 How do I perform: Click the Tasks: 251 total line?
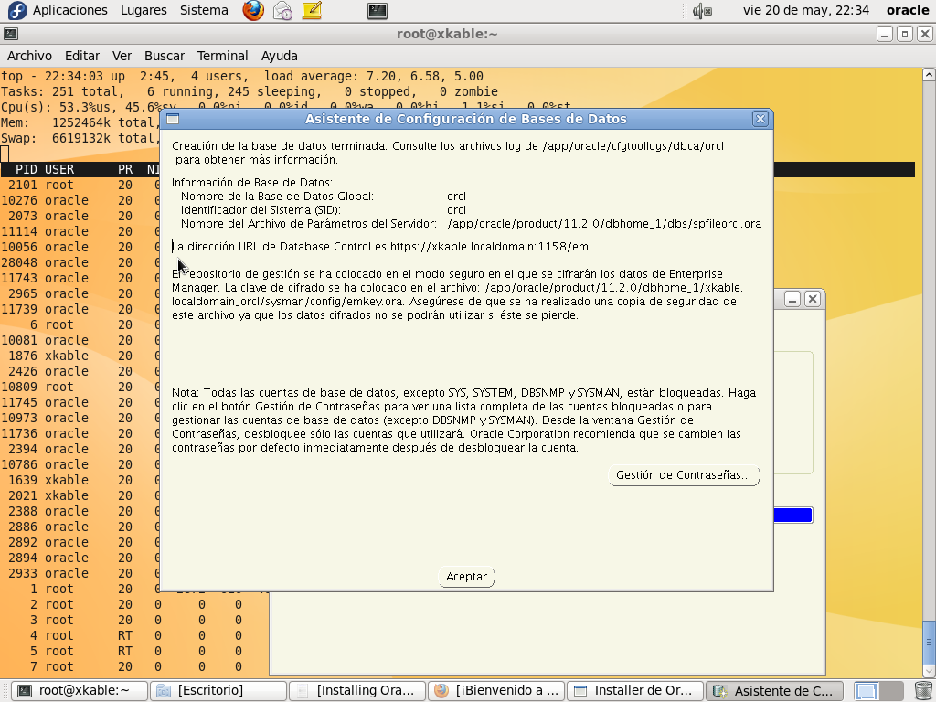(249, 92)
